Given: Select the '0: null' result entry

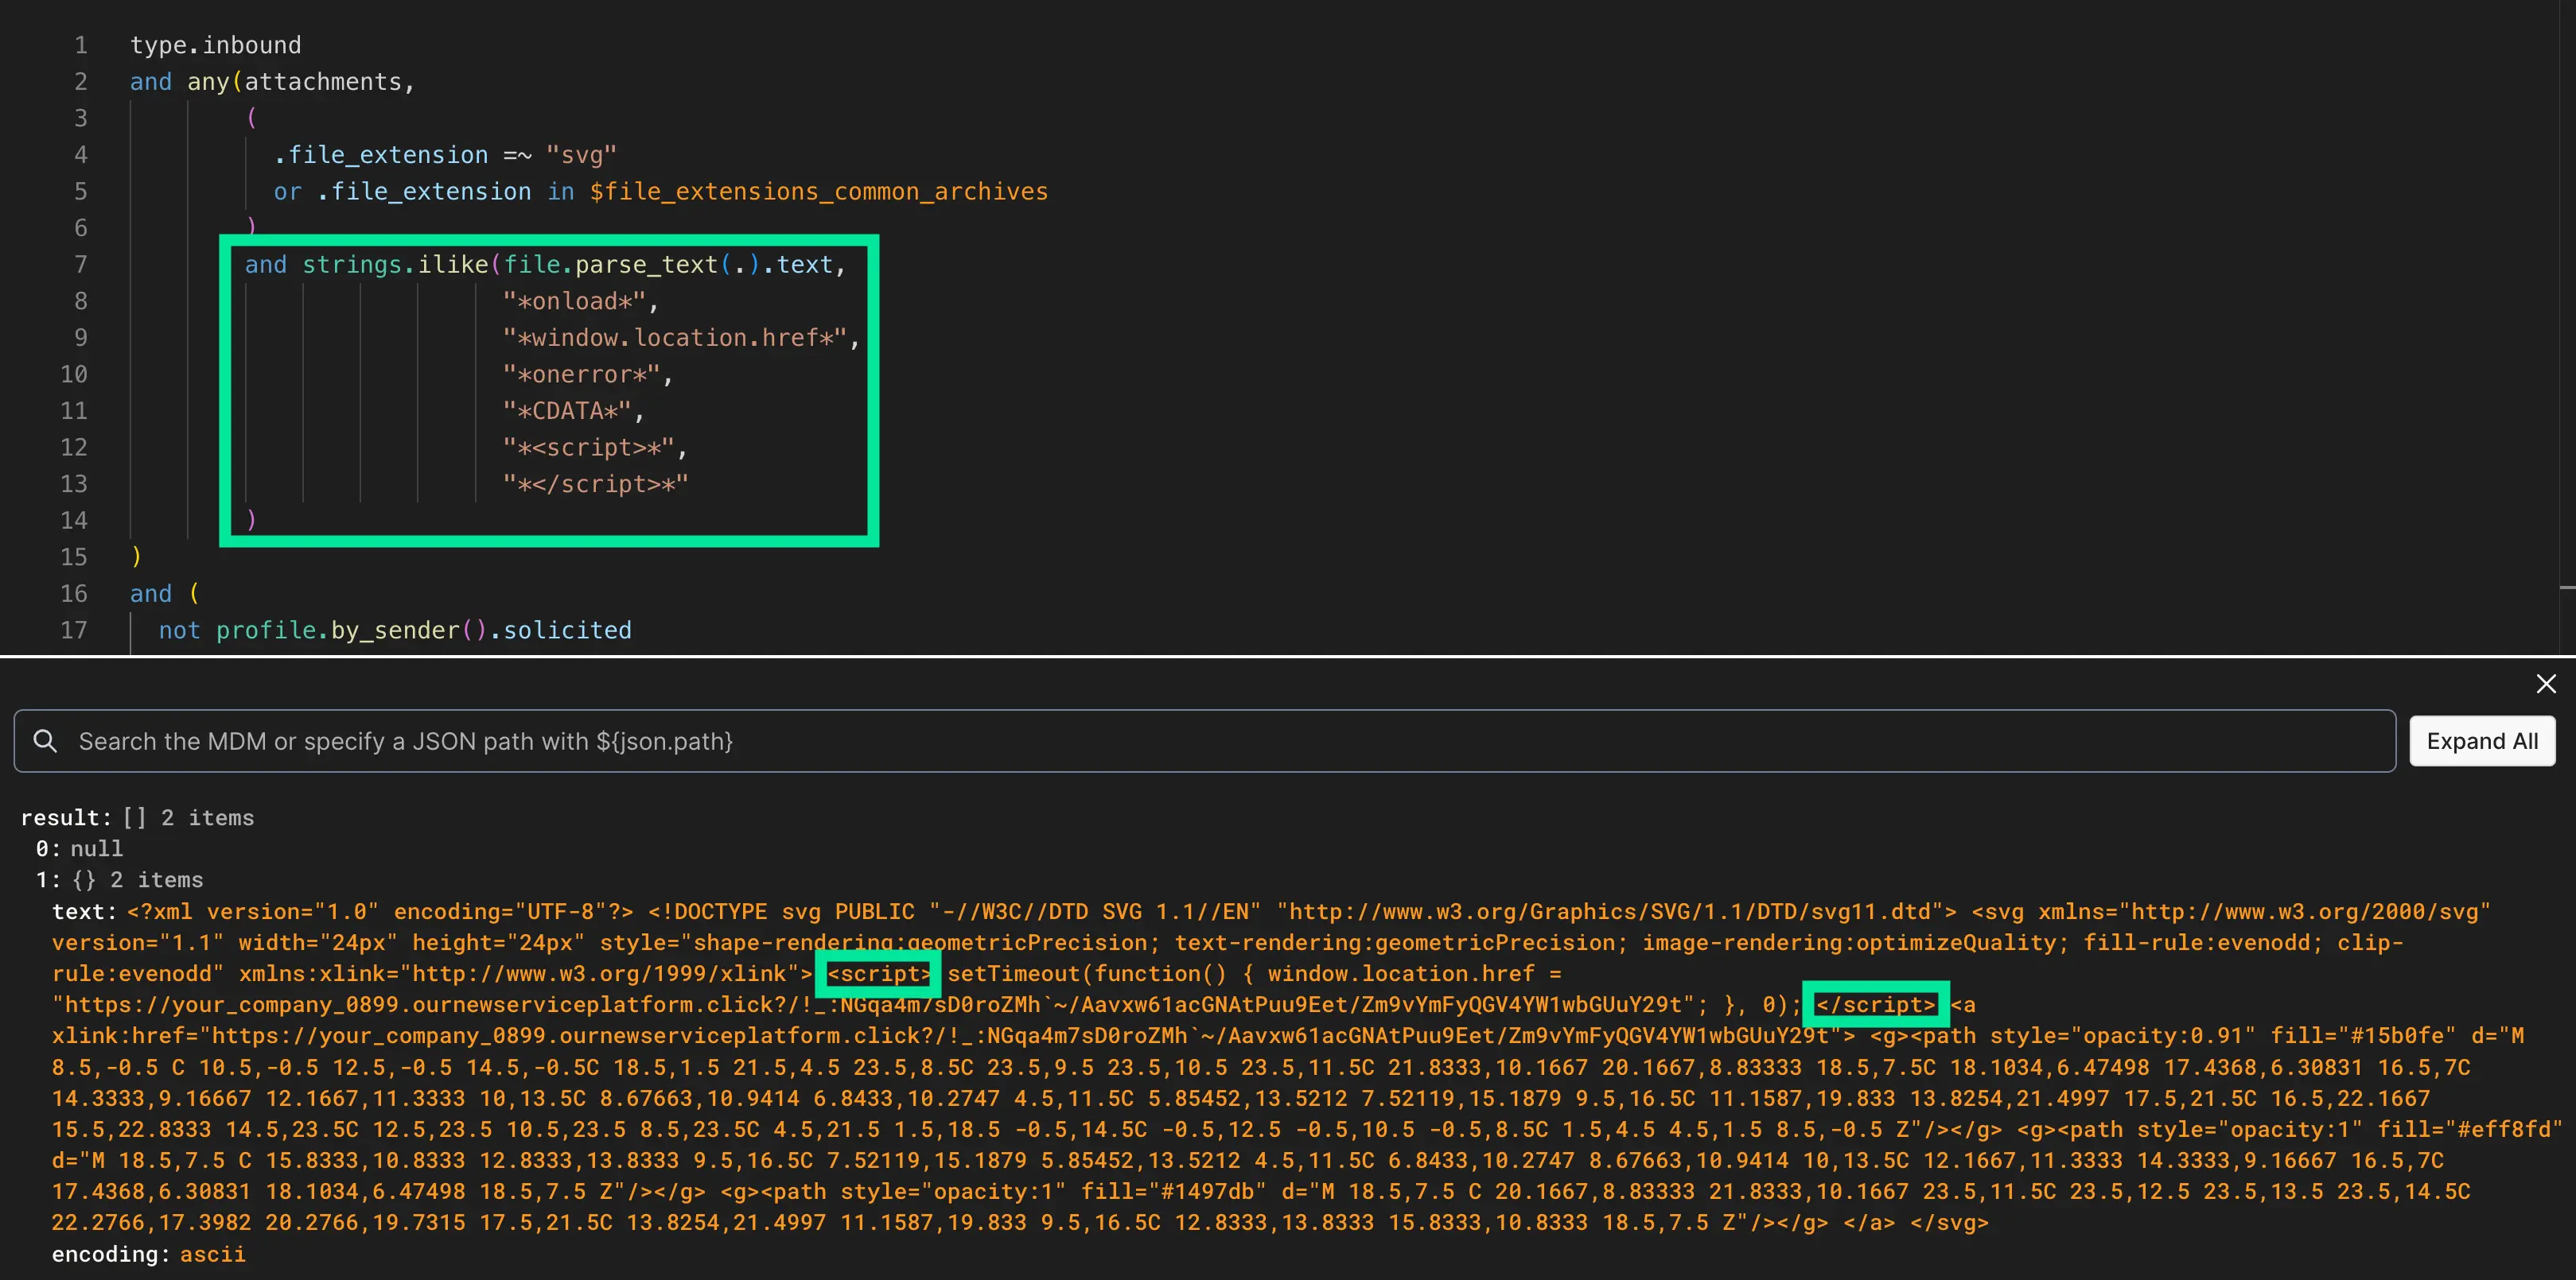Looking at the screenshot, I should pyautogui.click(x=80, y=848).
